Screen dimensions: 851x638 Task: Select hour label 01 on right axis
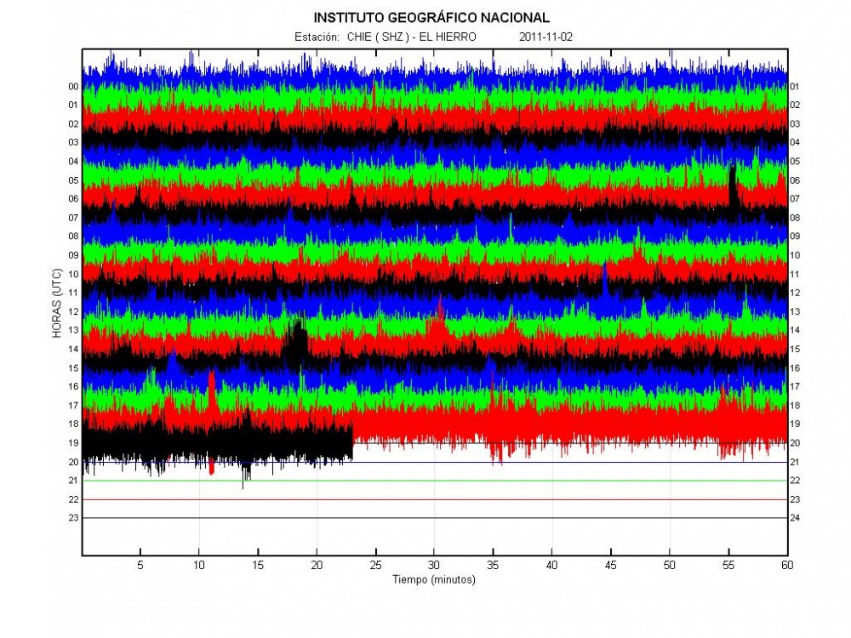(x=795, y=87)
